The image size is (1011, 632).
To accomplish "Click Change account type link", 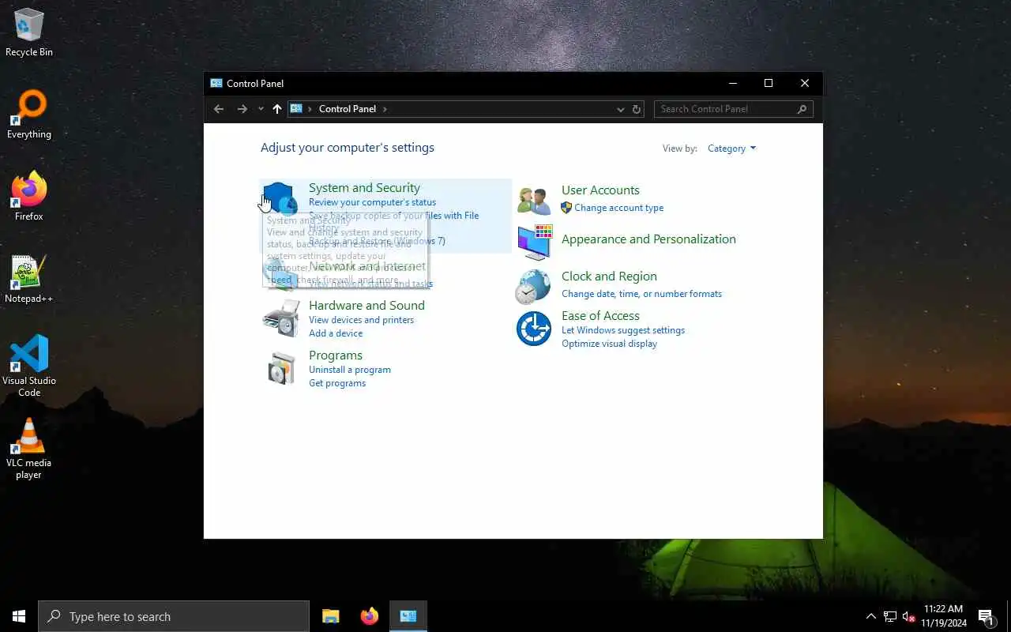I will [x=619, y=208].
